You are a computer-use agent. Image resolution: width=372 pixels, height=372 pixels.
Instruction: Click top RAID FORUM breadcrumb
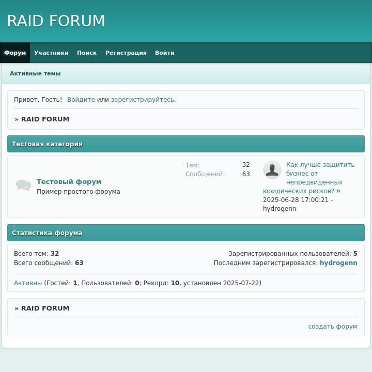[45, 119]
